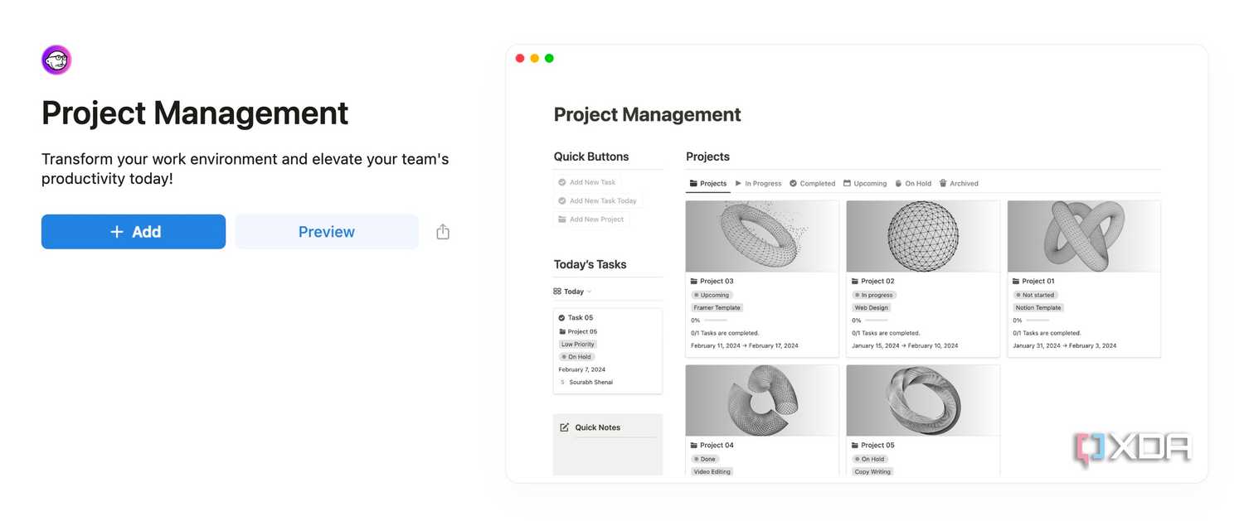
Task: Click the Project 04 title text
Action: click(x=717, y=446)
